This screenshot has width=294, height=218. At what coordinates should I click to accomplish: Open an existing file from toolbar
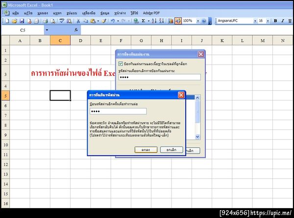click(14, 21)
